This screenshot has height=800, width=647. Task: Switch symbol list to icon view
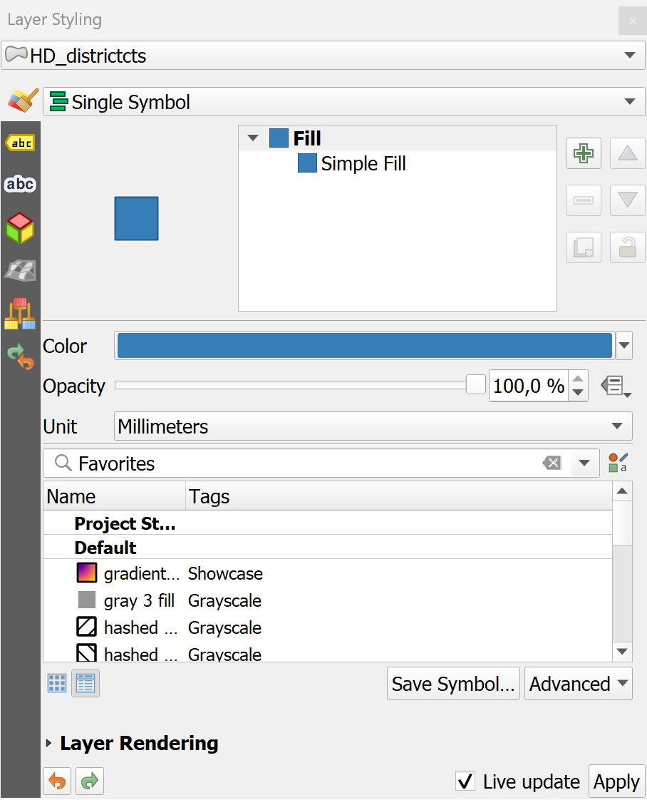pos(57,683)
